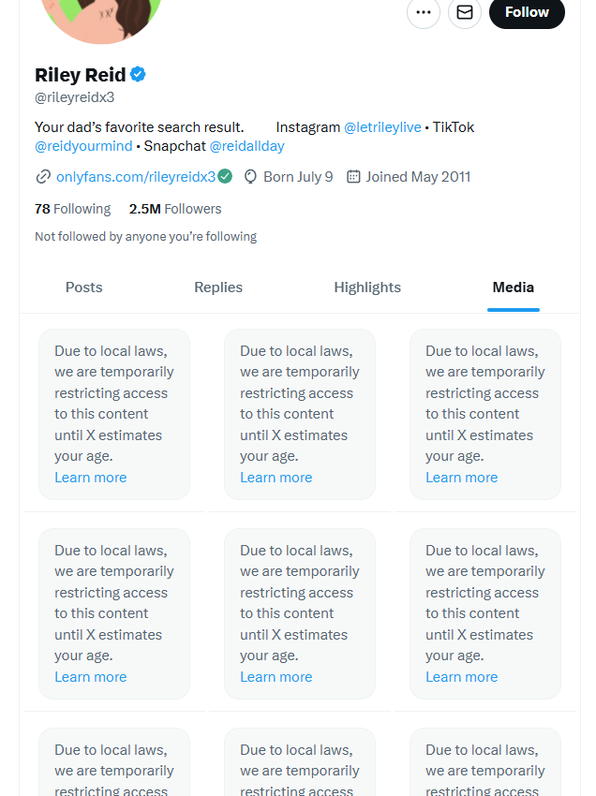This screenshot has width=596, height=796.
Task: Open the @reidyourmind TikTok mention
Action: [x=83, y=146]
